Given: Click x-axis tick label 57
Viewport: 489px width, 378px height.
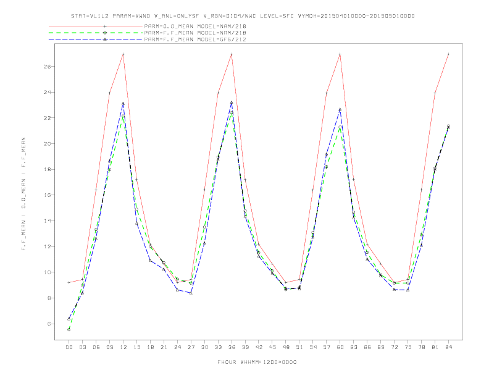Looking at the screenshot, I should (x=327, y=347).
